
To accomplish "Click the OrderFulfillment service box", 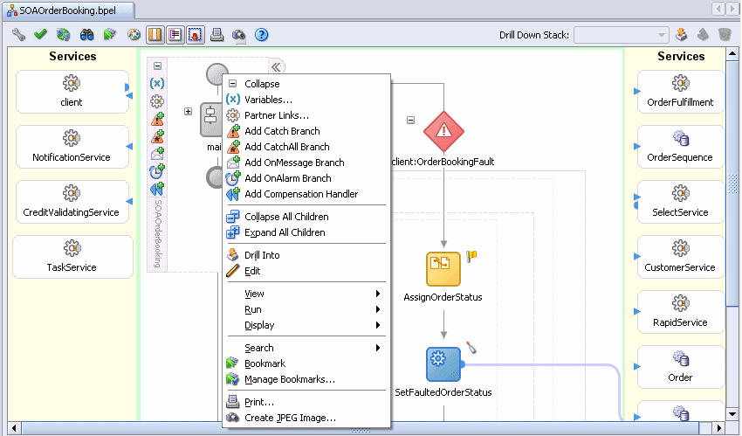I will (681, 92).
